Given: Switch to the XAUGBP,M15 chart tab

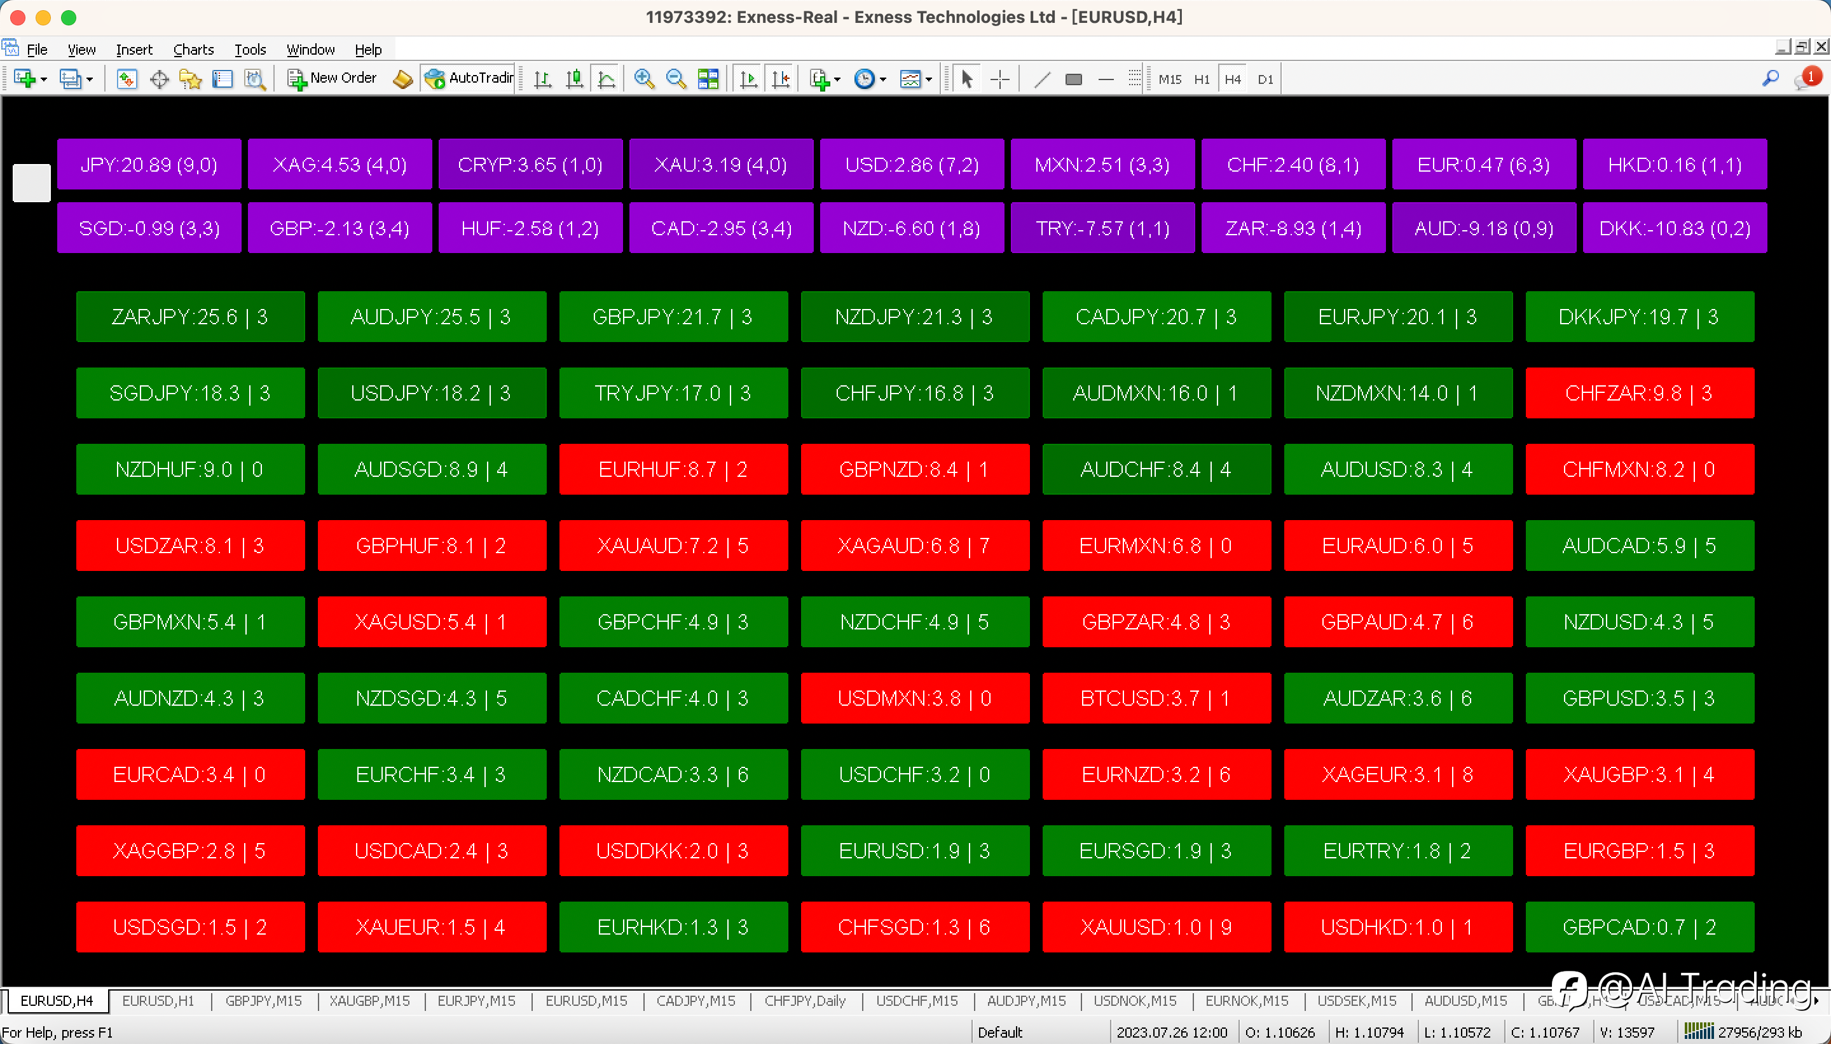Looking at the screenshot, I should pos(369,1000).
